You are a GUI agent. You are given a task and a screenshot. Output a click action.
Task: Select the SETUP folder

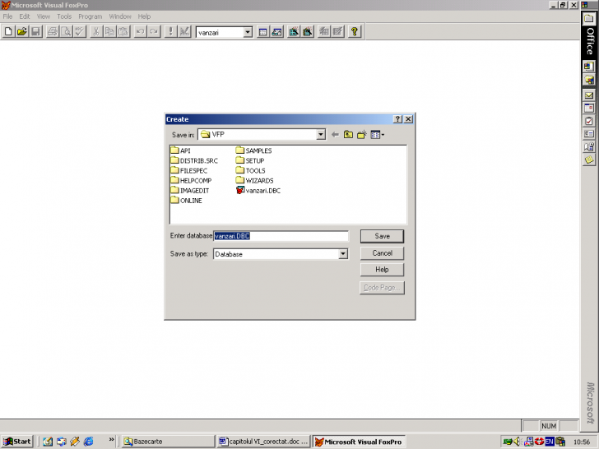[250, 160]
